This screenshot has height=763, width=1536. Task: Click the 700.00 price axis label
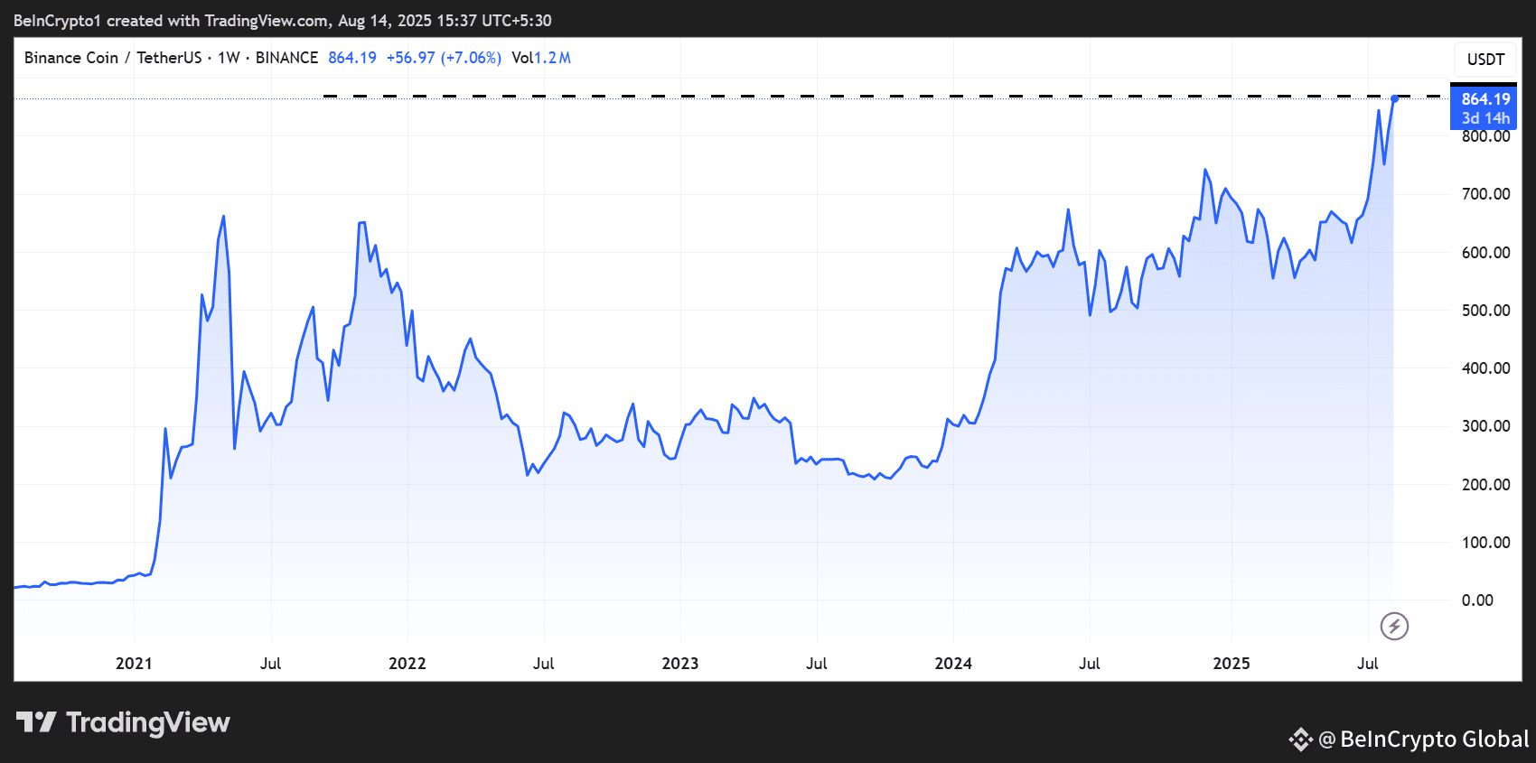click(x=1485, y=194)
